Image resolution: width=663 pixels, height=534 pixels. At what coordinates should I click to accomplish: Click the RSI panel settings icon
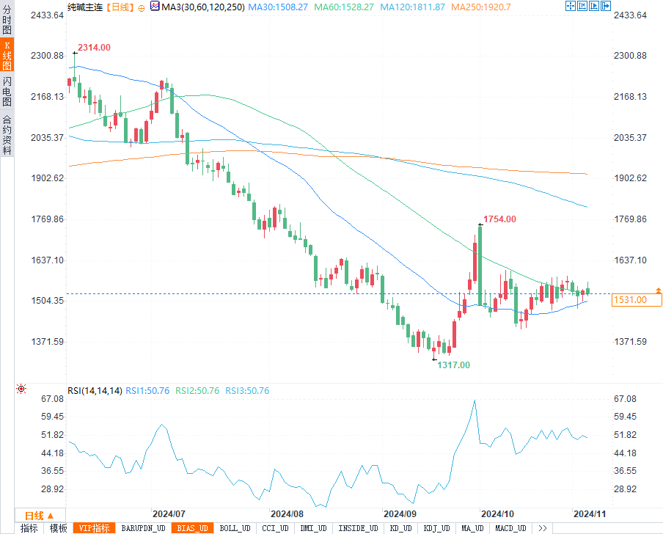[21, 389]
